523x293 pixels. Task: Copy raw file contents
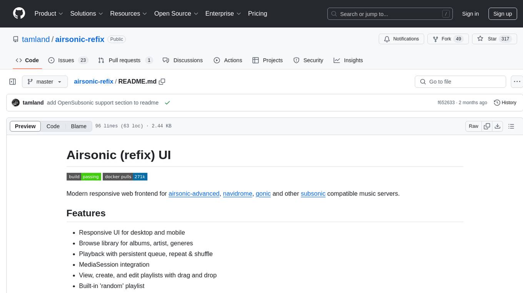click(x=487, y=126)
